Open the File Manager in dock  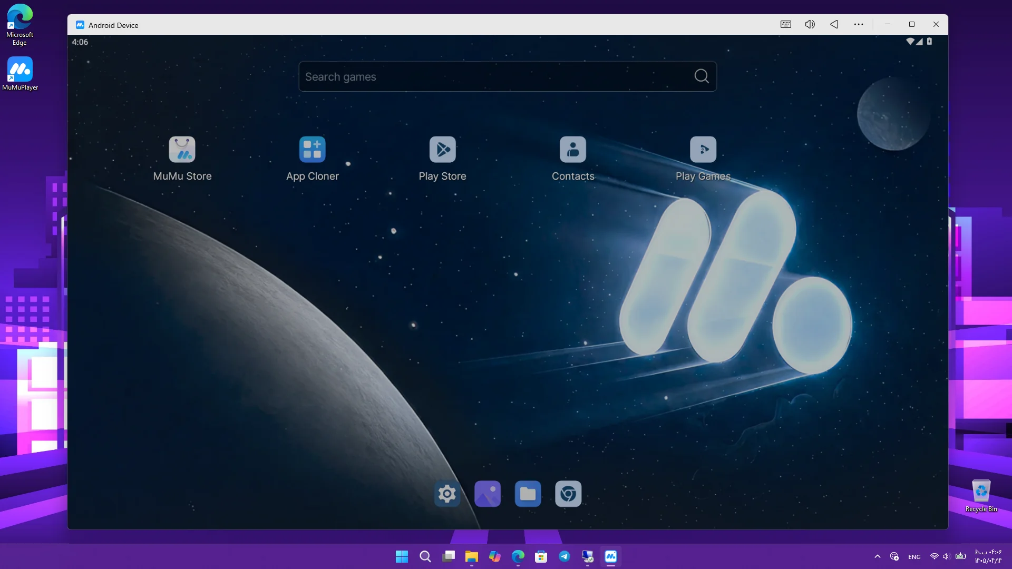528,494
